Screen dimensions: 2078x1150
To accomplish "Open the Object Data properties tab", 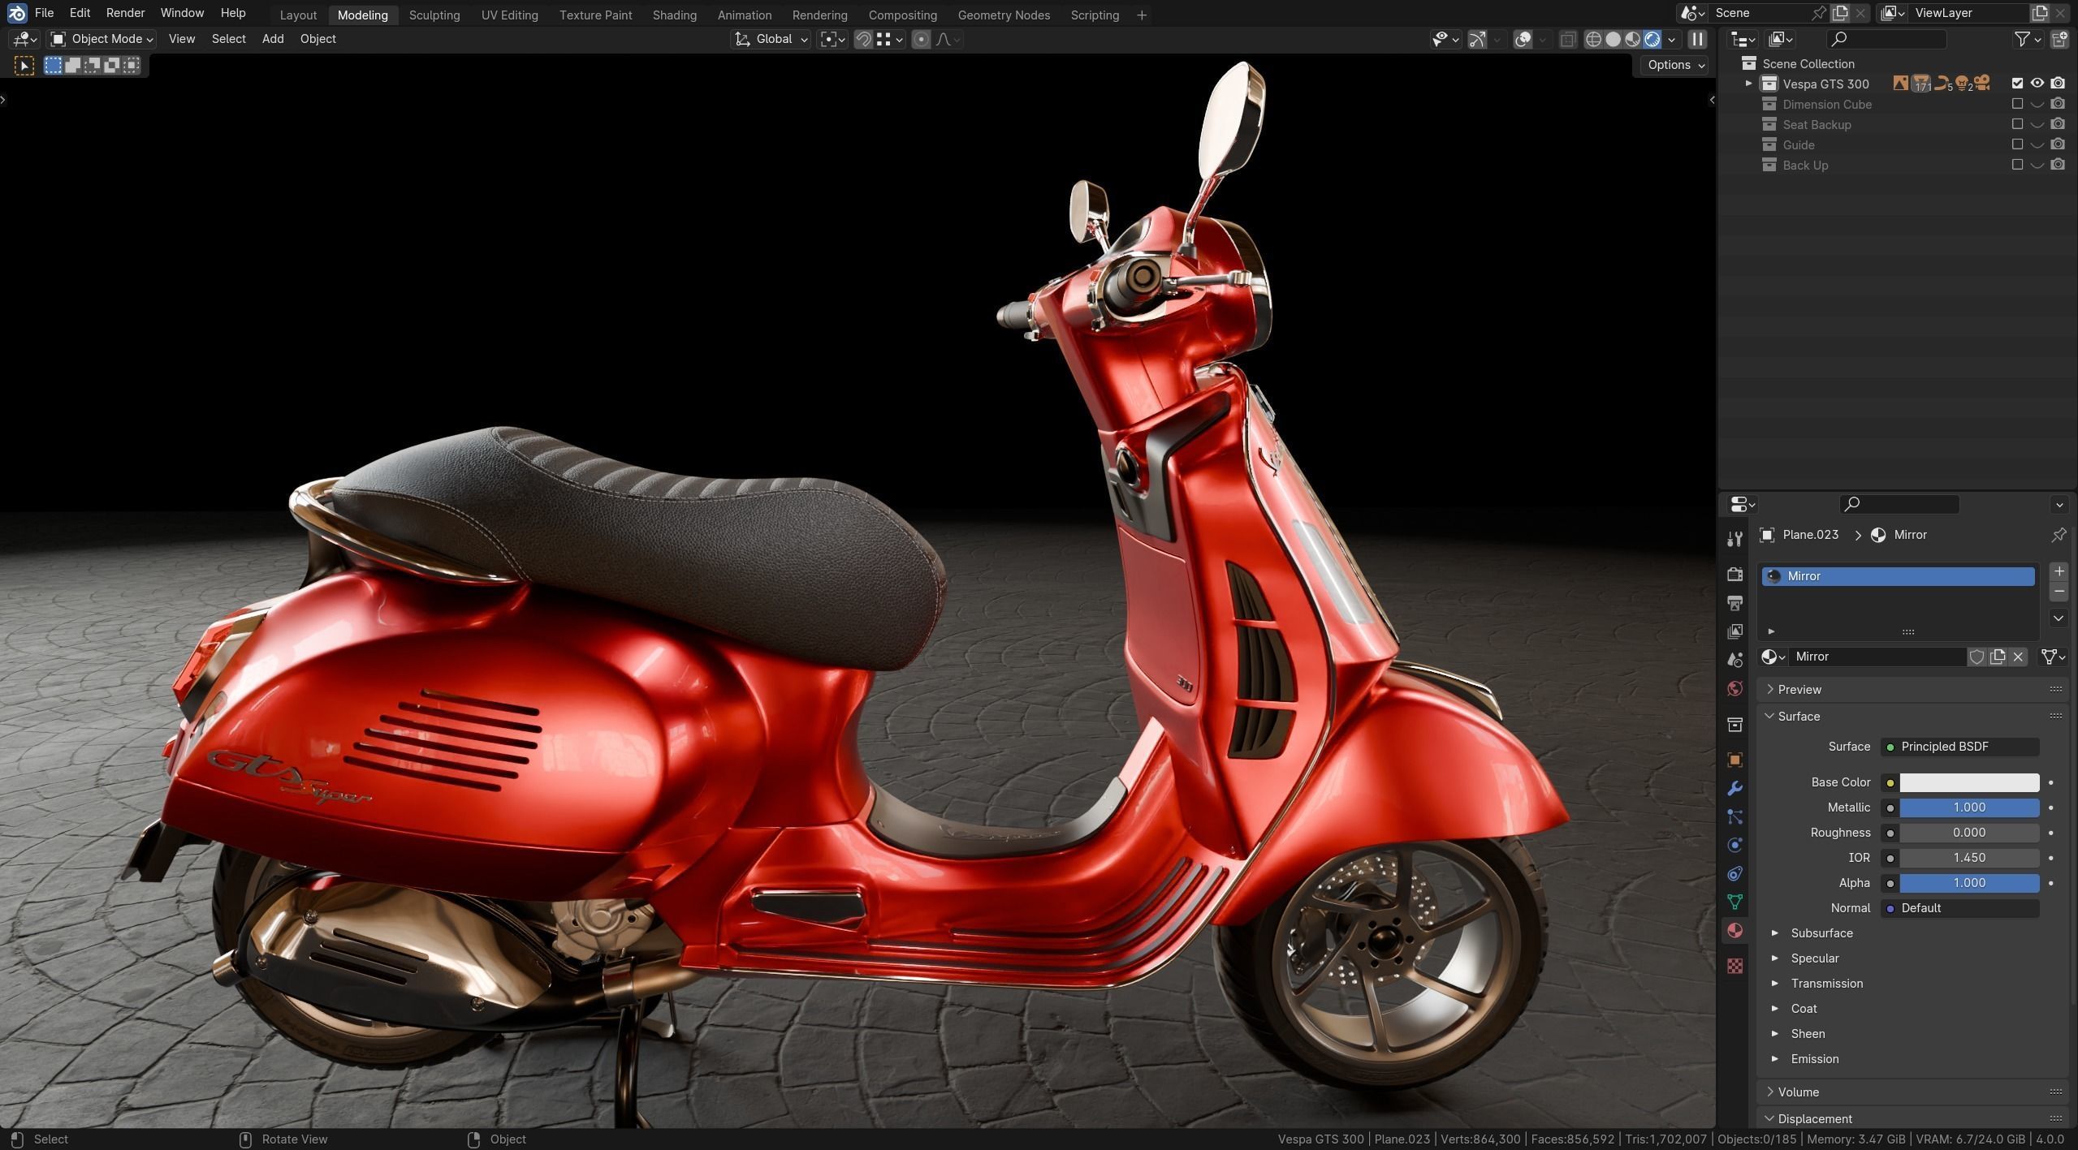I will click(1735, 902).
